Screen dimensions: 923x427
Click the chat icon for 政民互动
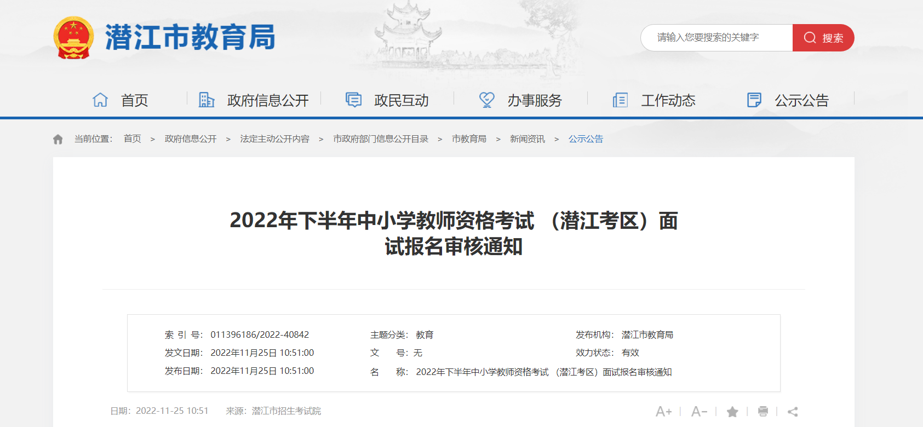353,100
